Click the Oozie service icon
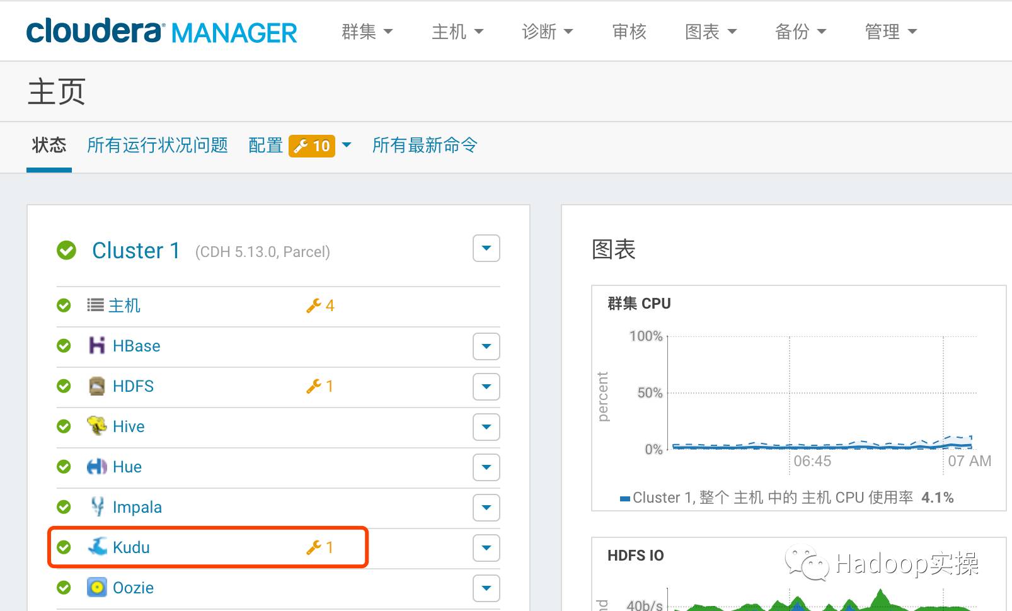This screenshot has width=1012, height=611. click(96, 587)
